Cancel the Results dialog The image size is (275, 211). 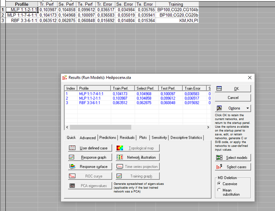[x=233, y=97]
